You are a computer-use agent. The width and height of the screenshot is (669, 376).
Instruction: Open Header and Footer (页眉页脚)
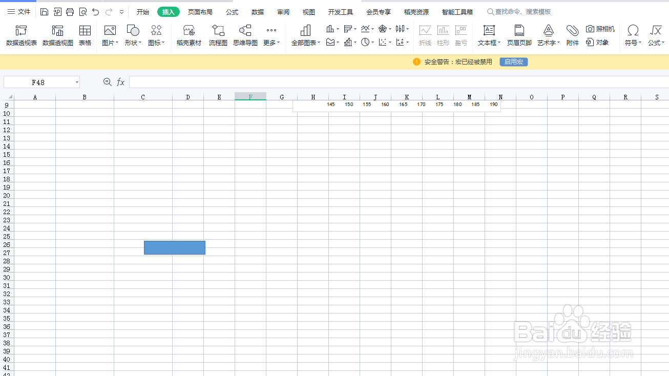coord(519,36)
